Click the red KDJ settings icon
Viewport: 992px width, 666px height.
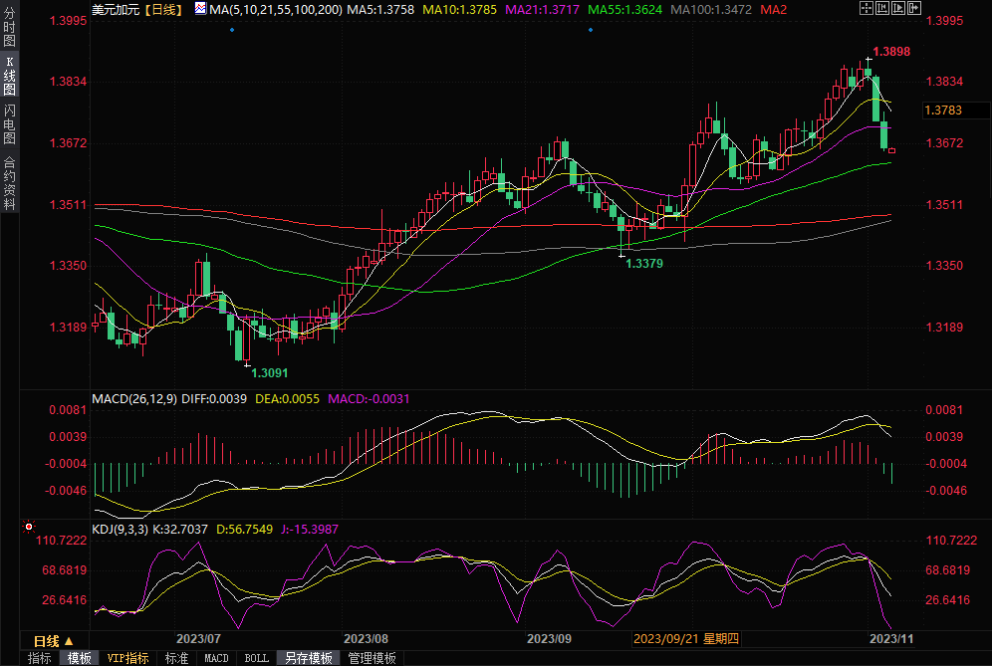[29, 527]
